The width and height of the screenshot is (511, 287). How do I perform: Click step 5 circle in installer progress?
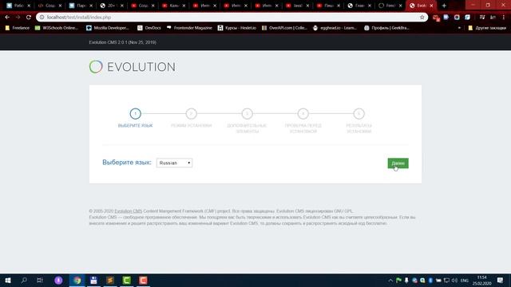[x=358, y=113]
